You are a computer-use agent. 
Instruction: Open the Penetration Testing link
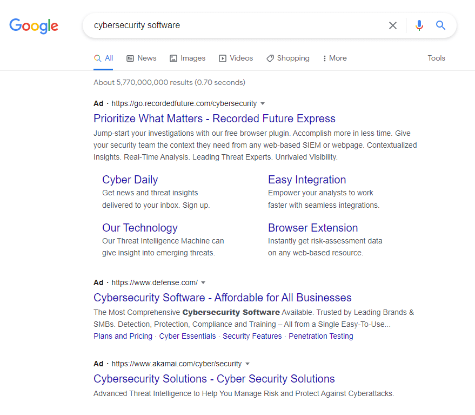pos(321,336)
